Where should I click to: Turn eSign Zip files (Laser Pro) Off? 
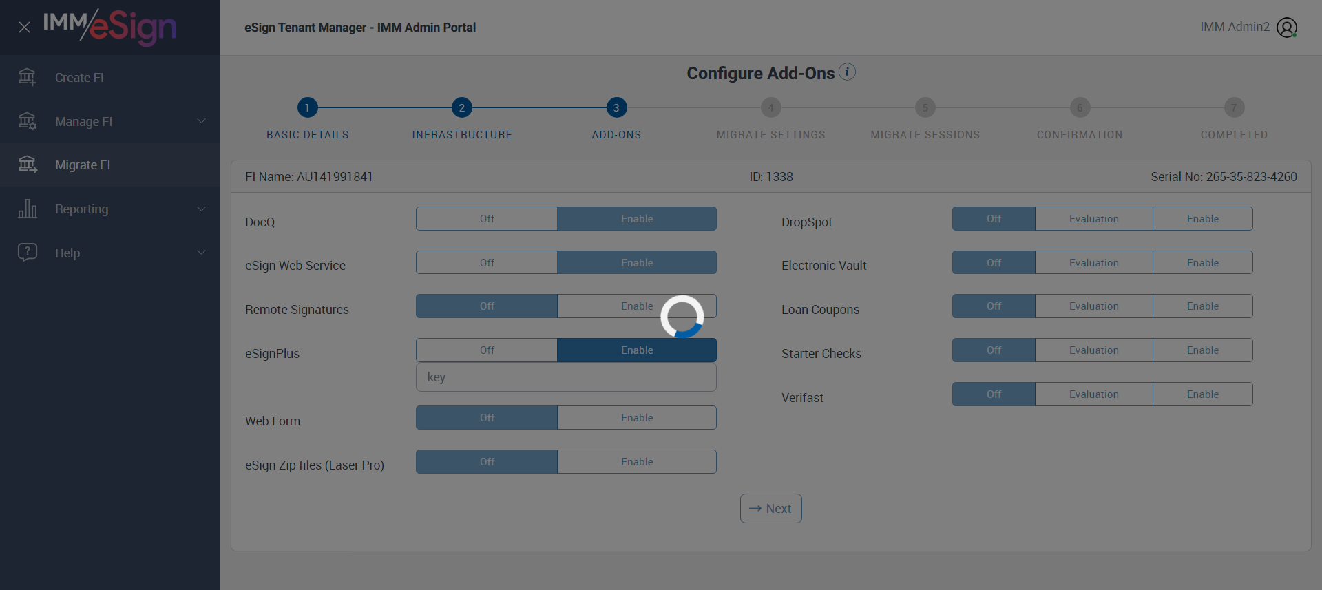coord(487,462)
